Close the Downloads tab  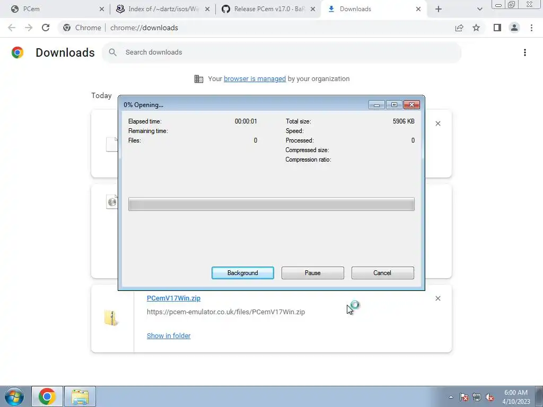click(x=418, y=10)
